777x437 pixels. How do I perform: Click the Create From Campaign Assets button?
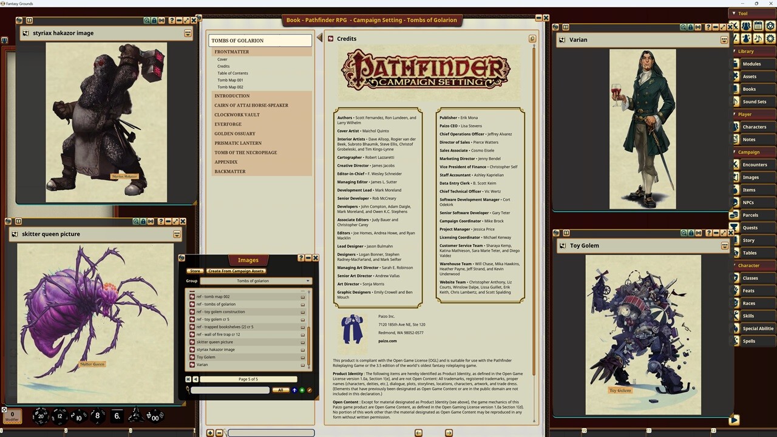tap(236, 271)
